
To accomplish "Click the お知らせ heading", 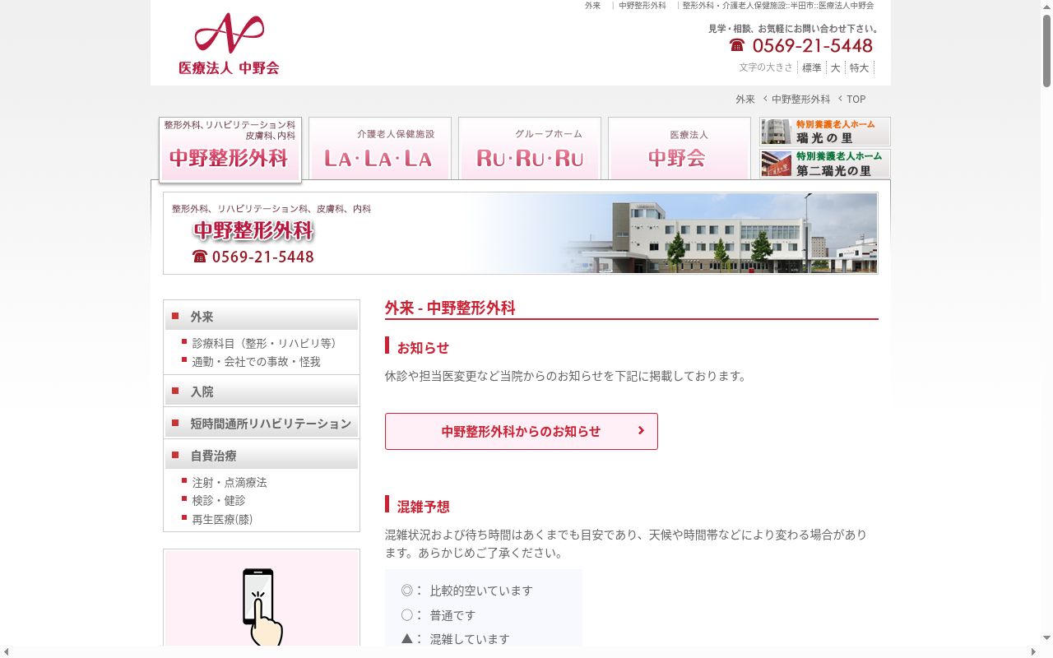I will click(424, 347).
